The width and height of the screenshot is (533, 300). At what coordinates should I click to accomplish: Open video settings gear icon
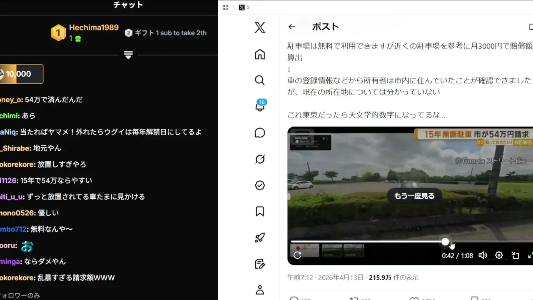(x=499, y=255)
